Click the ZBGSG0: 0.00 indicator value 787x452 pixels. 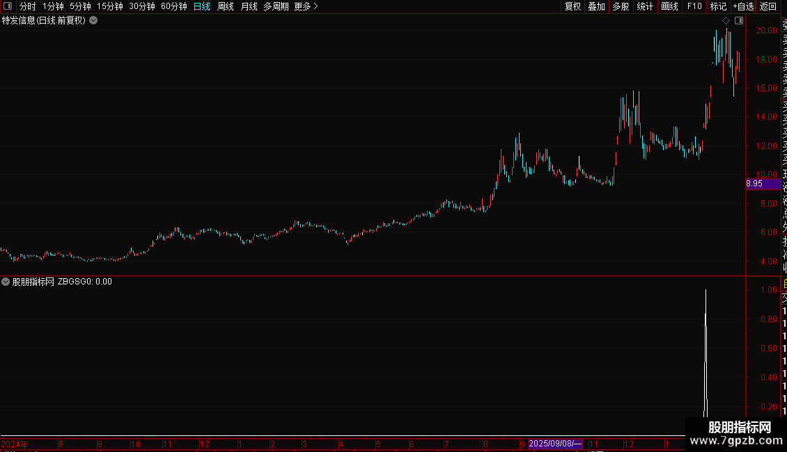click(x=85, y=282)
